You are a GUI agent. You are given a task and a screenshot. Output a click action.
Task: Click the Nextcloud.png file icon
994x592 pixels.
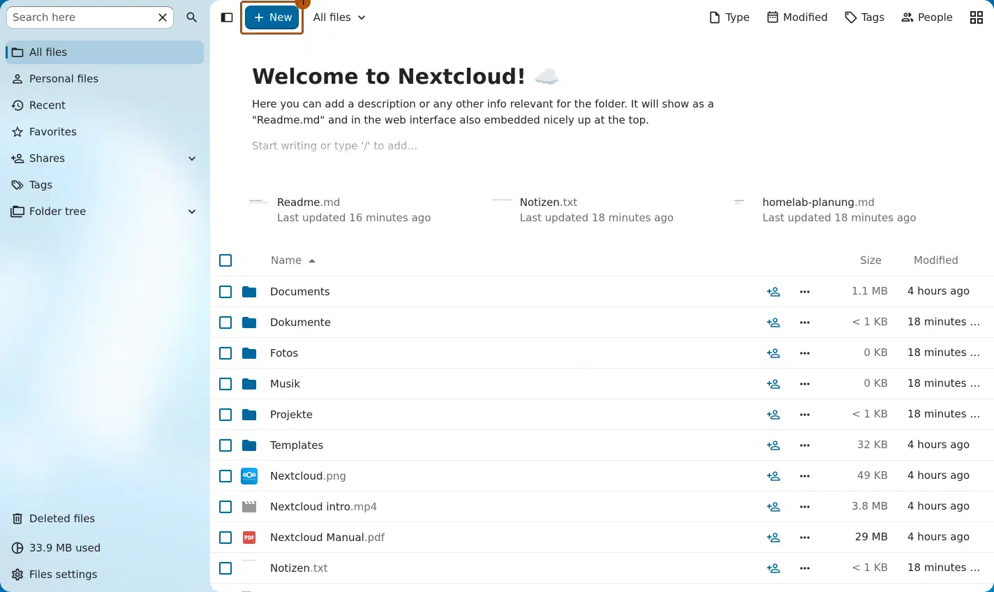coord(249,476)
